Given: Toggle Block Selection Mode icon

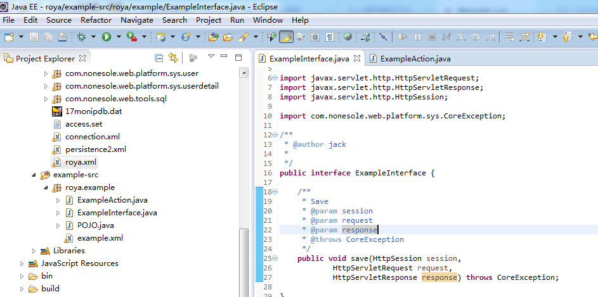Looking at the screenshot, I should [315, 37].
